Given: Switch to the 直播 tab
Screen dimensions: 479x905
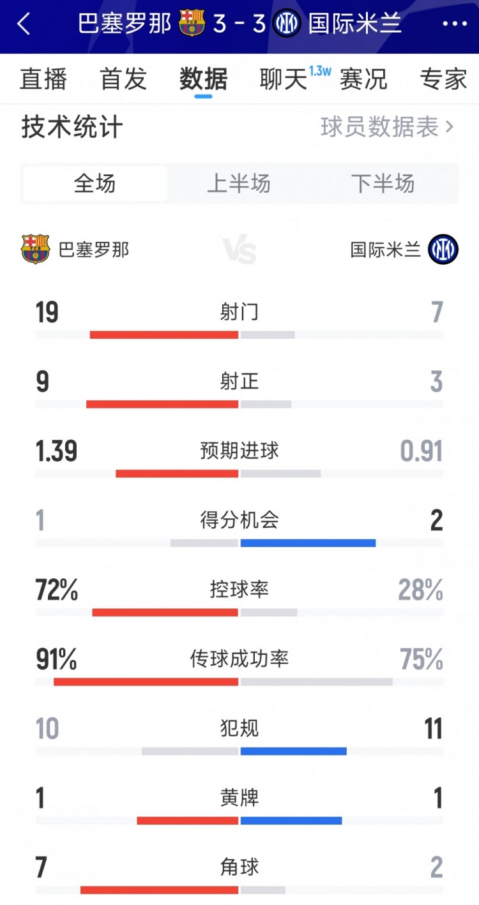Looking at the screenshot, I should (43, 79).
